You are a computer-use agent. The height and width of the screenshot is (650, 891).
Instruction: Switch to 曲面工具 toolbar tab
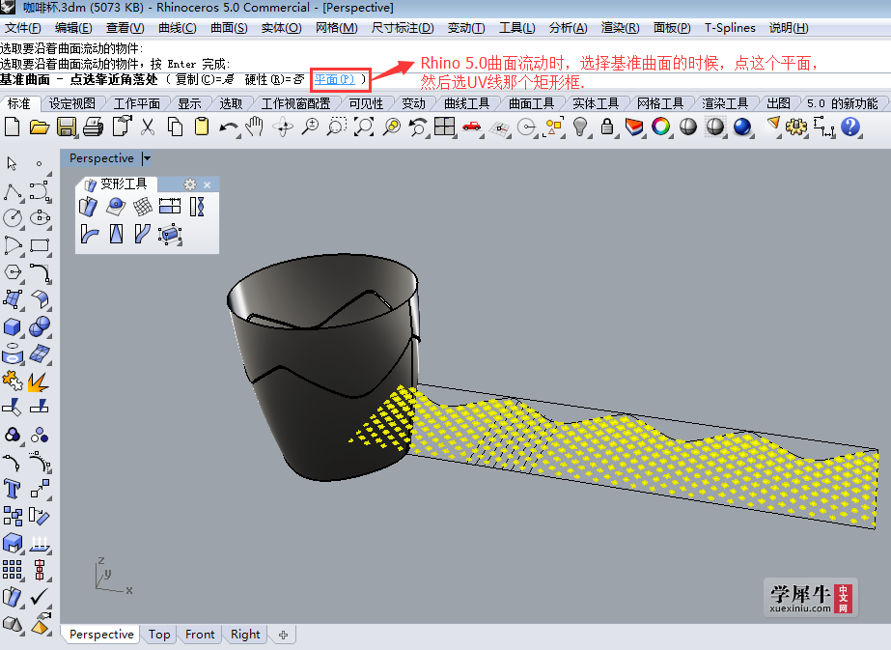click(531, 103)
